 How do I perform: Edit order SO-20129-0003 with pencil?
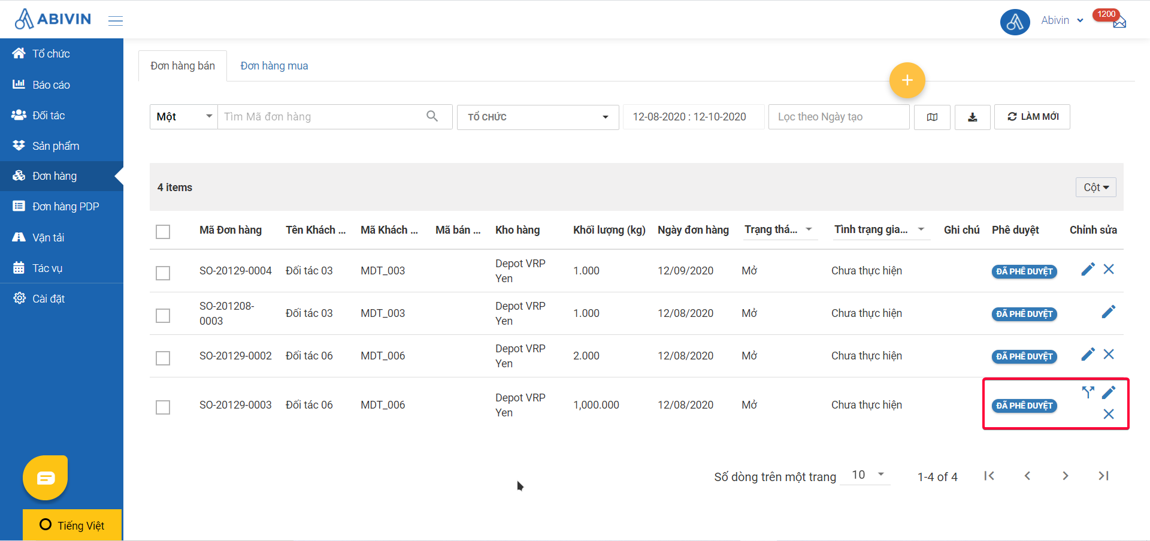point(1108,392)
